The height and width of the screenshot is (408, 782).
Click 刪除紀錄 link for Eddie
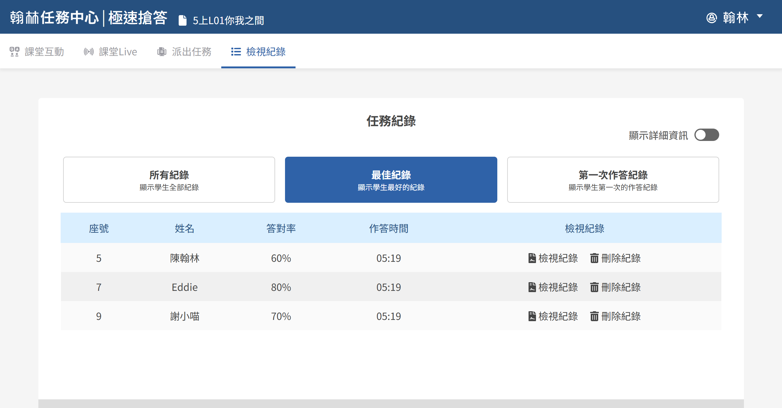pos(620,287)
